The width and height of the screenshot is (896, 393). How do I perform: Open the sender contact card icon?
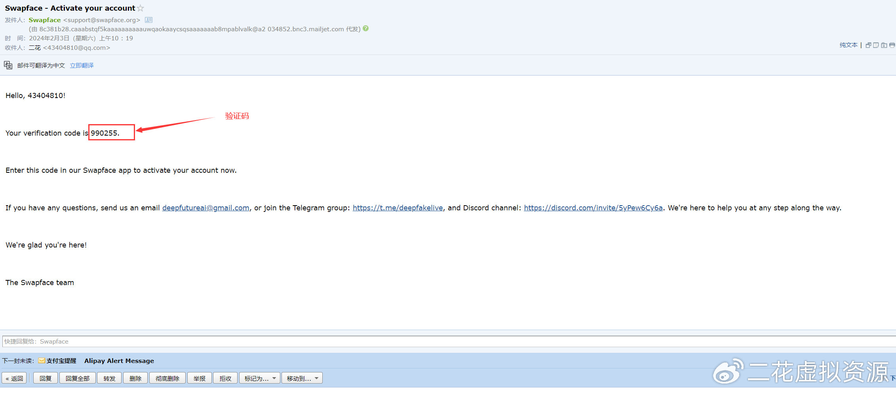[x=148, y=20]
